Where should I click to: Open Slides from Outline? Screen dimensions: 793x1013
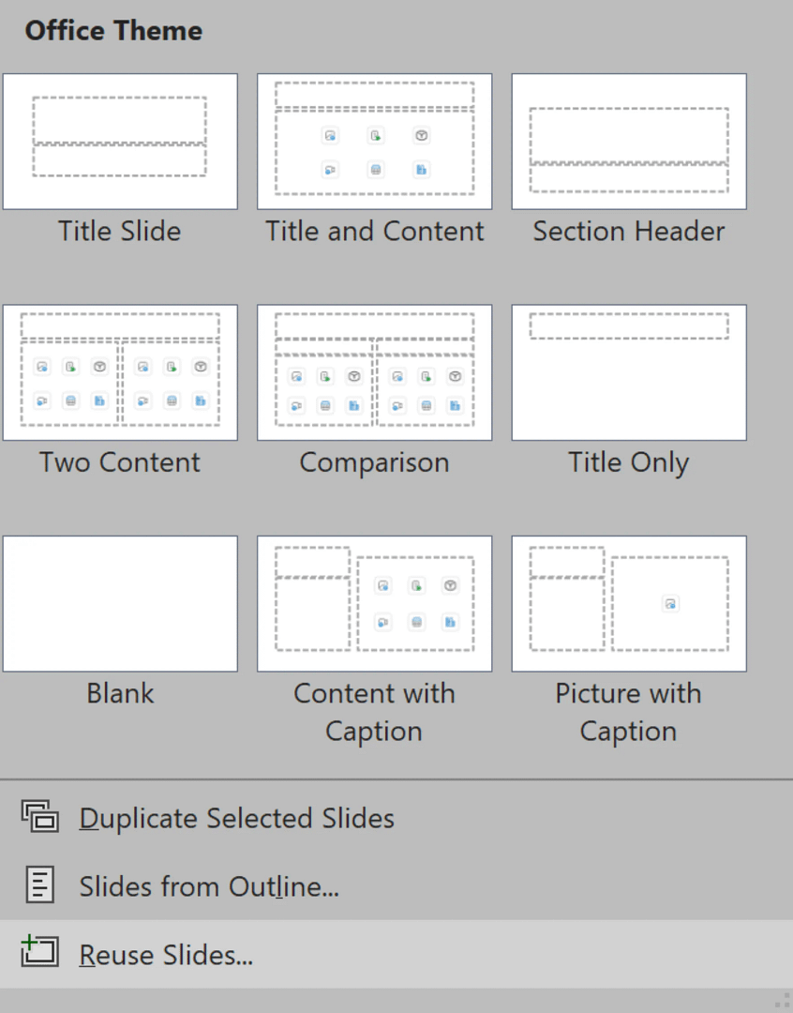(x=208, y=885)
